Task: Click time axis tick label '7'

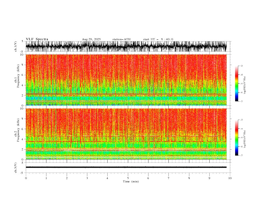Action: point(169,178)
